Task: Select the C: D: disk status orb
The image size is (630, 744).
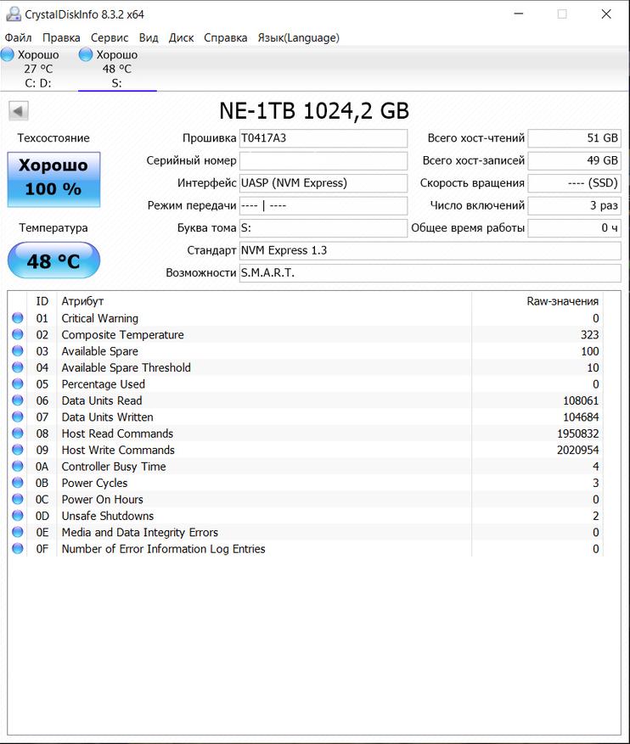Action: click(x=8, y=54)
